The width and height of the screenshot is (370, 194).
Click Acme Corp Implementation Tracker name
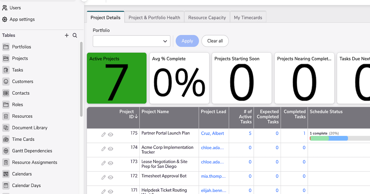167,150
